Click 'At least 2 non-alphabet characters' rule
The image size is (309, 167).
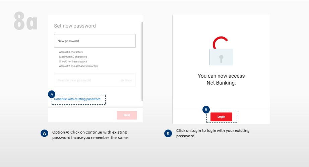[x=78, y=66]
